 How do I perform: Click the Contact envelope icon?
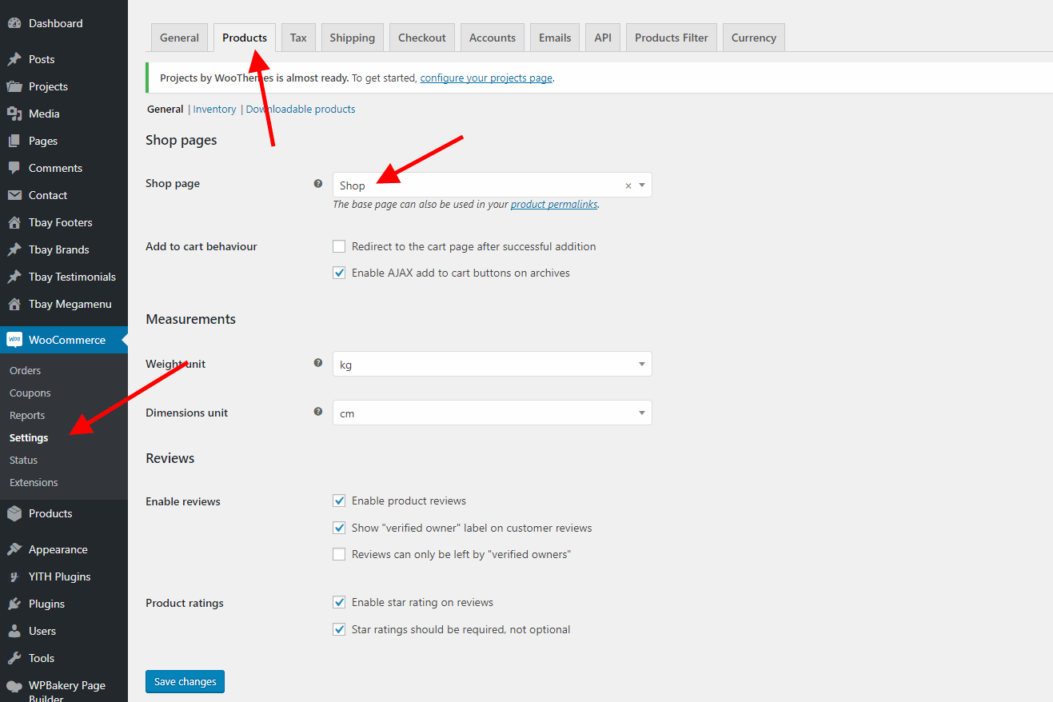(x=14, y=195)
